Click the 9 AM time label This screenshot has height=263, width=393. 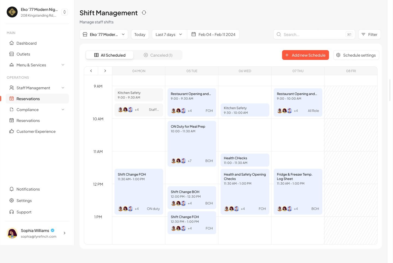click(x=98, y=86)
